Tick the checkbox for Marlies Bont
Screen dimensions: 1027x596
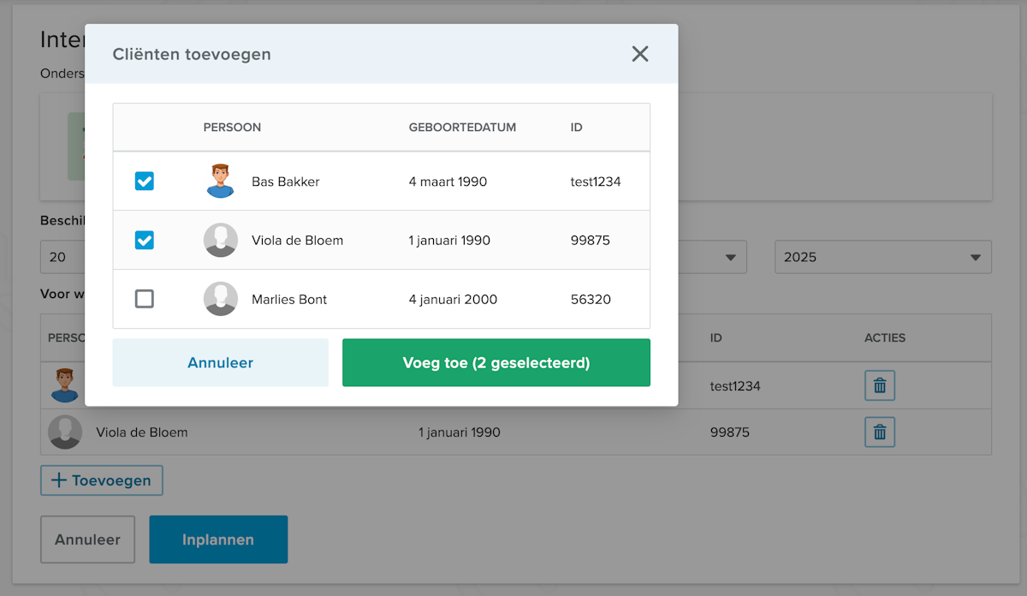point(145,299)
